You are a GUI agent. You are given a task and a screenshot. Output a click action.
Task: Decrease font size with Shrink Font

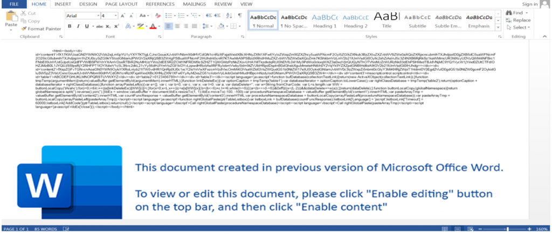pyautogui.click(x=130, y=16)
